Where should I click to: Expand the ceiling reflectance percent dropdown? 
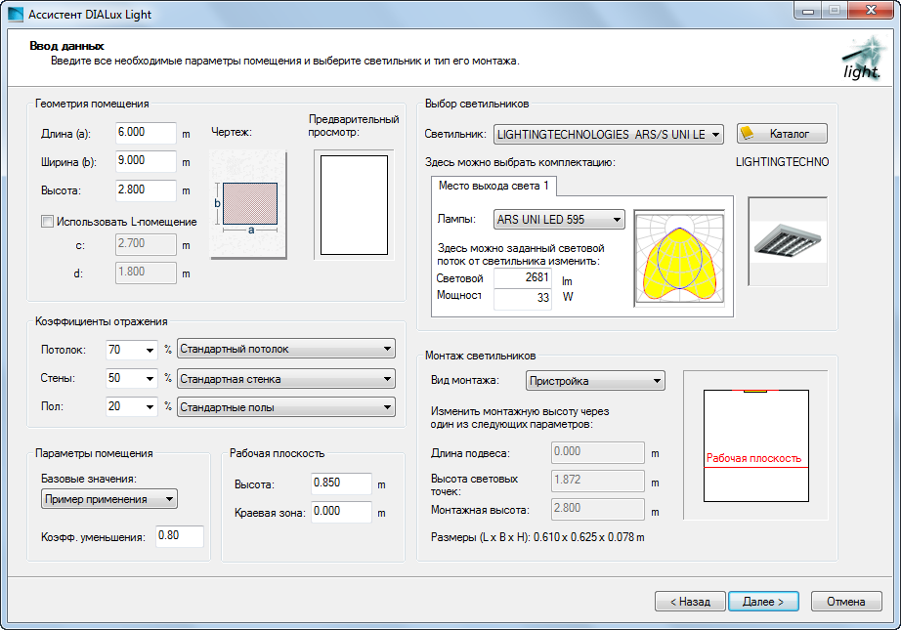point(150,349)
